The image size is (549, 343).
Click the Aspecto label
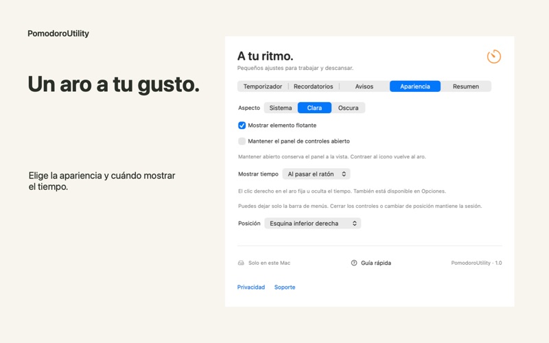point(249,108)
